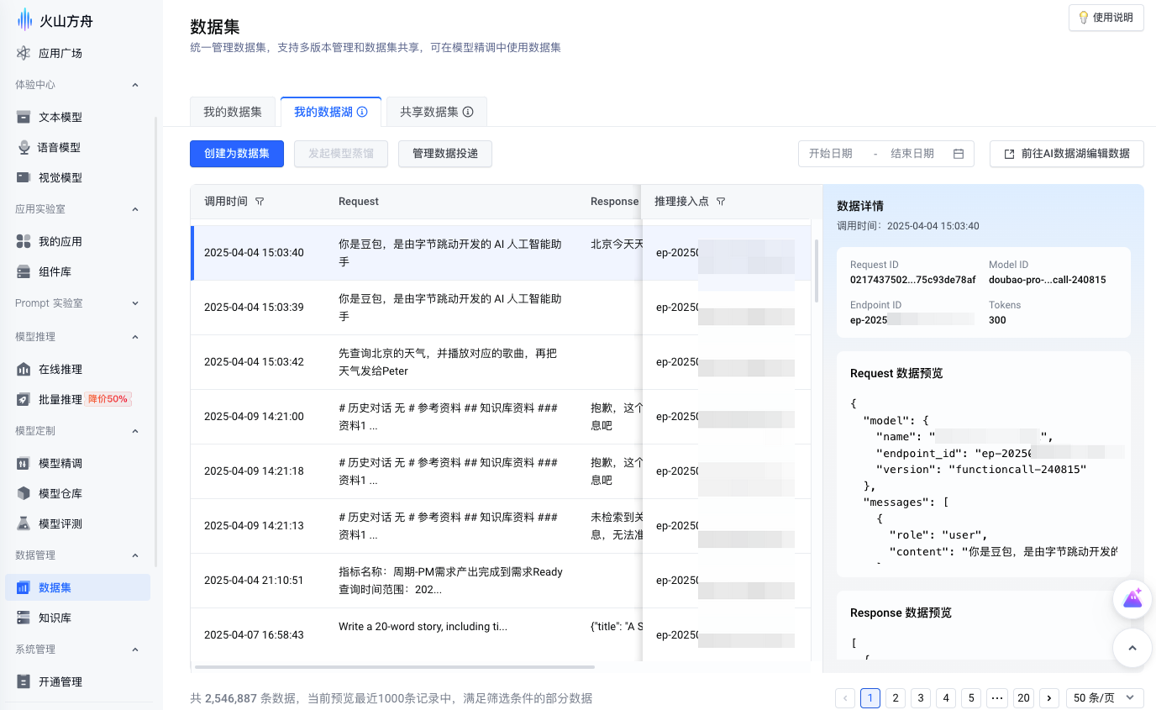Viewport: 1156px width, 710px height.
Task: Open the AI assistant floating icon
Action: (x=1132, y=599)
